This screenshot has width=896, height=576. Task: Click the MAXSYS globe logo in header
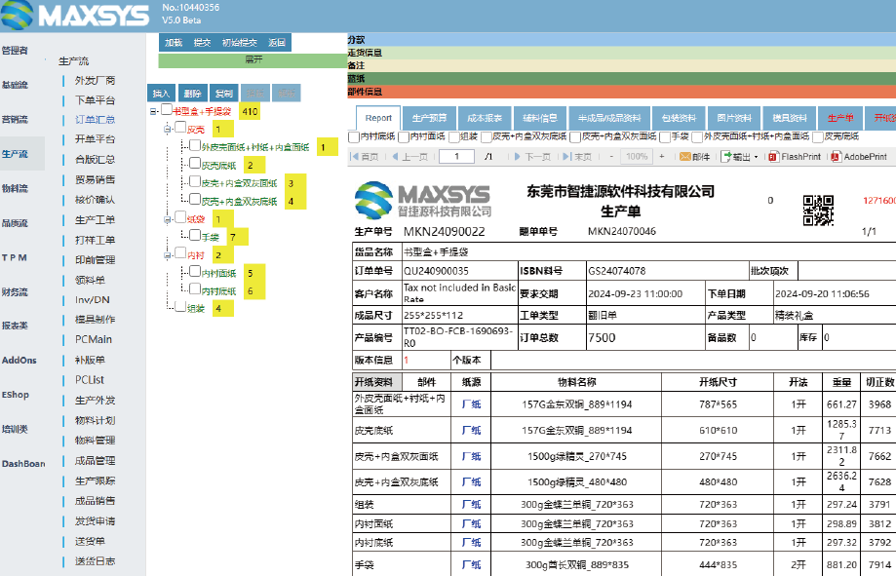coord(18,15)
